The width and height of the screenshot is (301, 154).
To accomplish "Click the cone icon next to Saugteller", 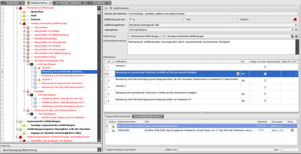I will 28,91.
